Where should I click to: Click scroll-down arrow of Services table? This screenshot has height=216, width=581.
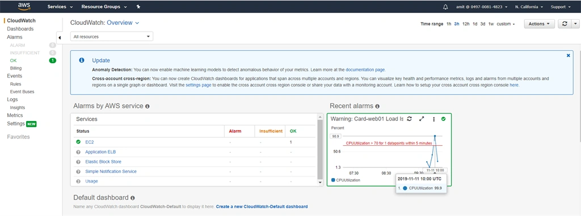(321, 183)
